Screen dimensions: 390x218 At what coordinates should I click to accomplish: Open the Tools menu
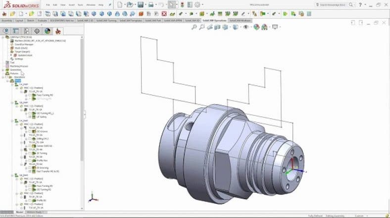pyautogui.click(x=80, y=5)
